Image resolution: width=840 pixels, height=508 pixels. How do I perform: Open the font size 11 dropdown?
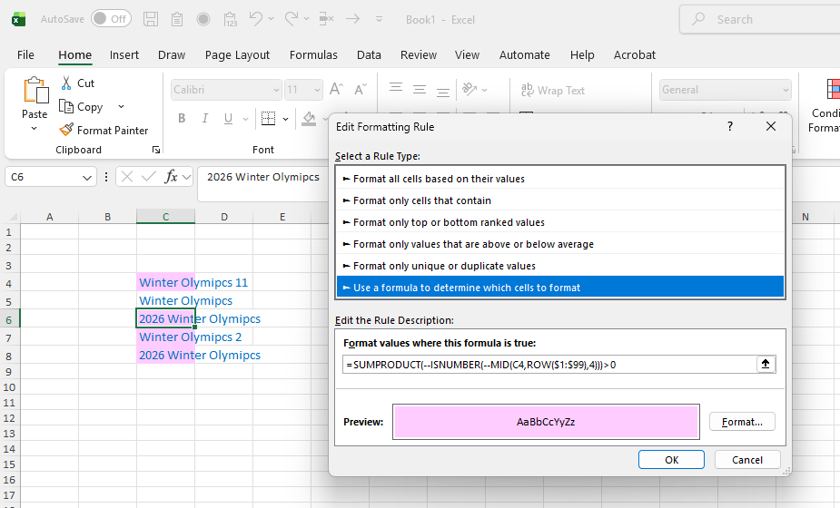click(317, 90)
